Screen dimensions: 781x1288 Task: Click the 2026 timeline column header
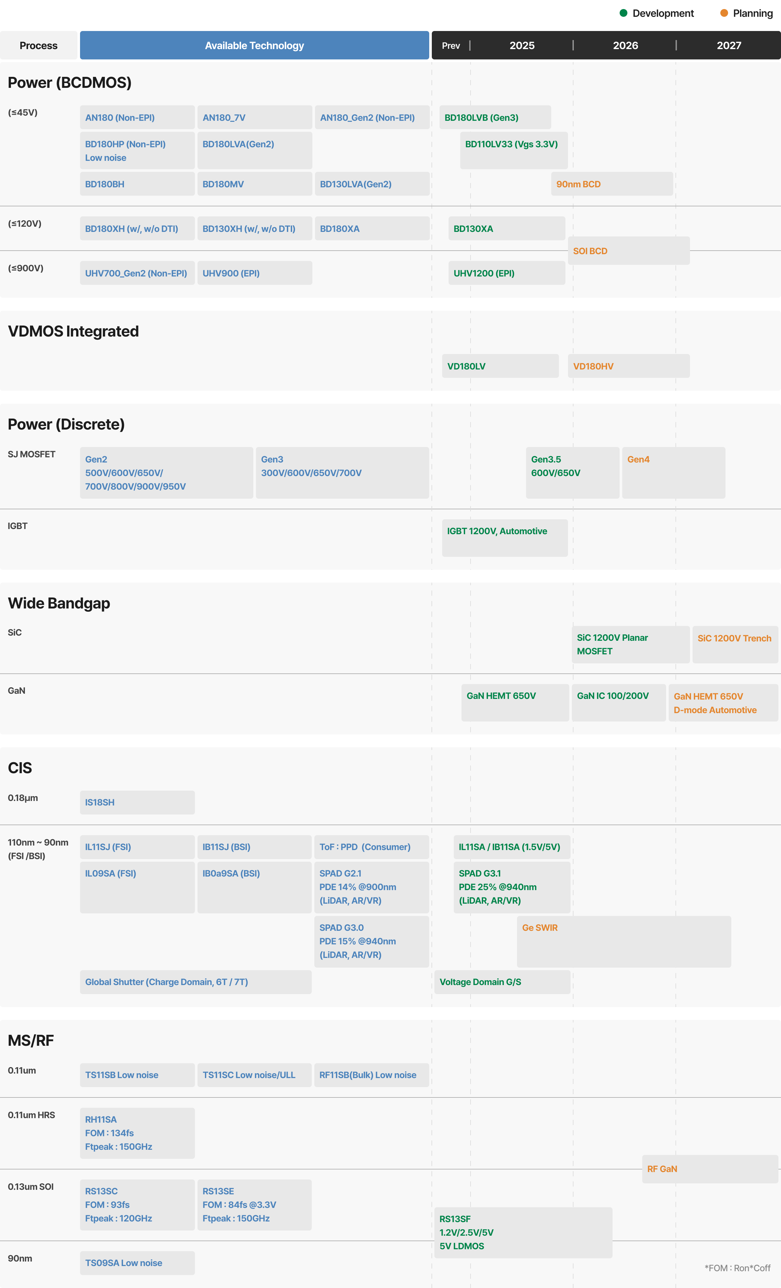point(625,46)
